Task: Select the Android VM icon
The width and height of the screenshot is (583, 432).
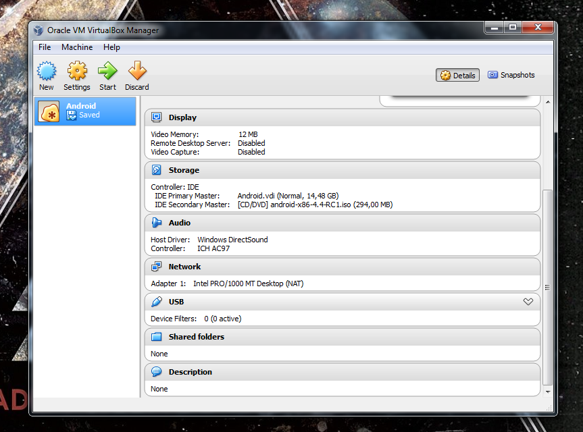Action: [x=49, y=111]
